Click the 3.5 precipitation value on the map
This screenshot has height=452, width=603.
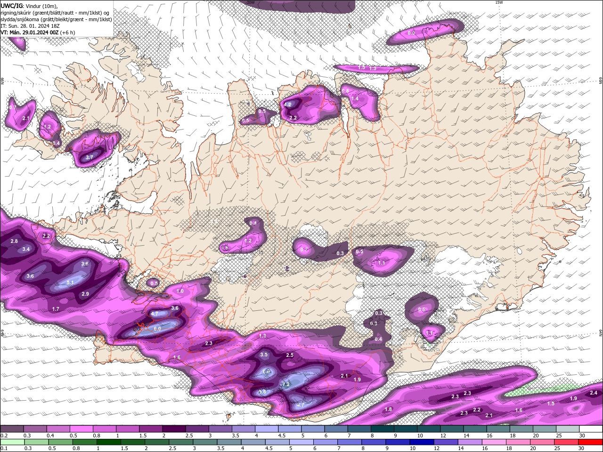coord(264,355)
